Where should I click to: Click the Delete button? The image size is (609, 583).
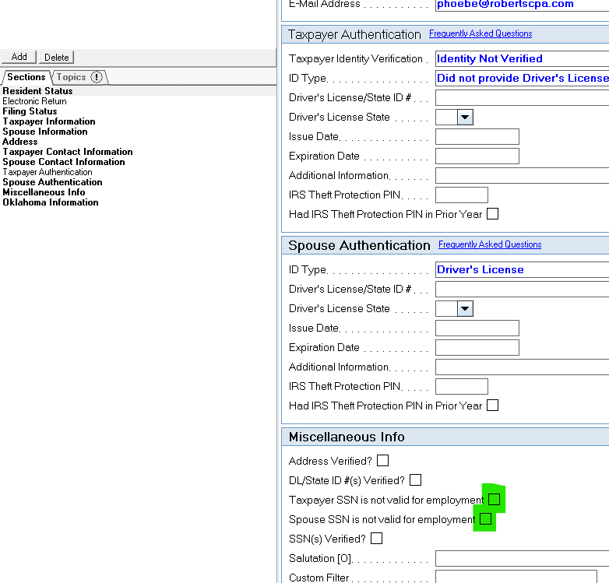56,57
